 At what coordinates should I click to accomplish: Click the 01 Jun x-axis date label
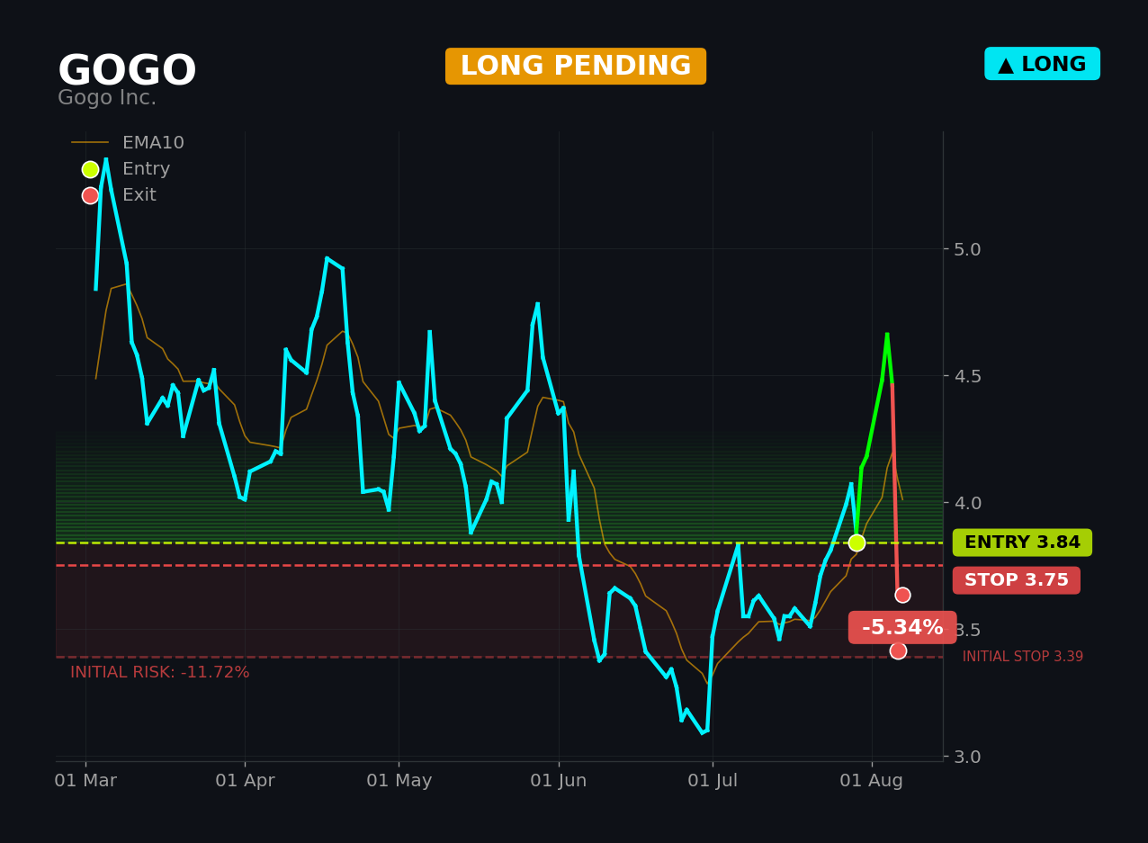[x=559, y=781]
